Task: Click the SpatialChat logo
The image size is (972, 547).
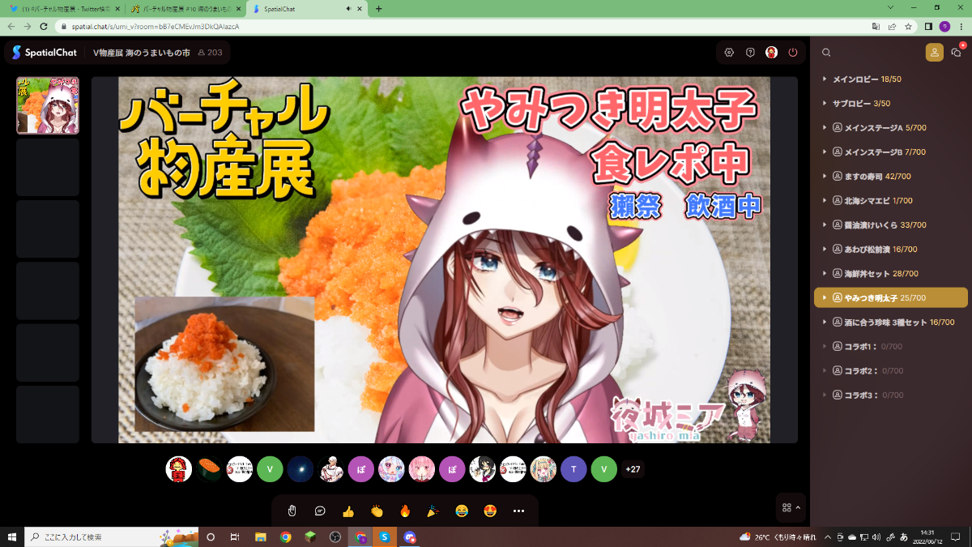Action: click(45, 53)
